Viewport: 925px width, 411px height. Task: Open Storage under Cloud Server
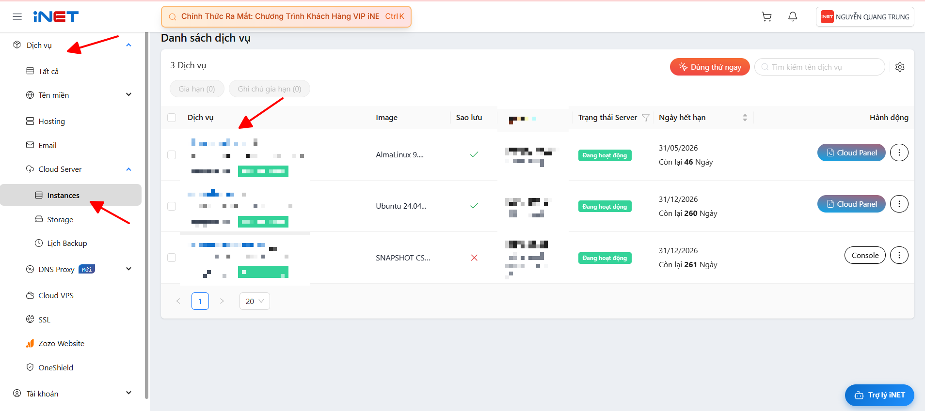click(x=60, y=219)
